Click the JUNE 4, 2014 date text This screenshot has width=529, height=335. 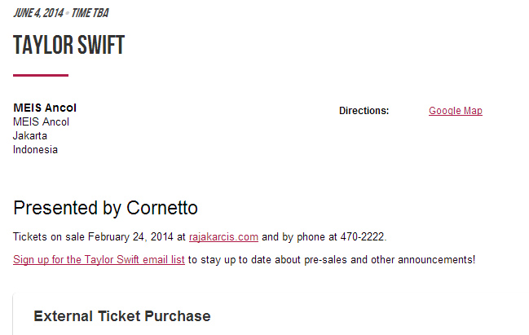click(40, 13)
